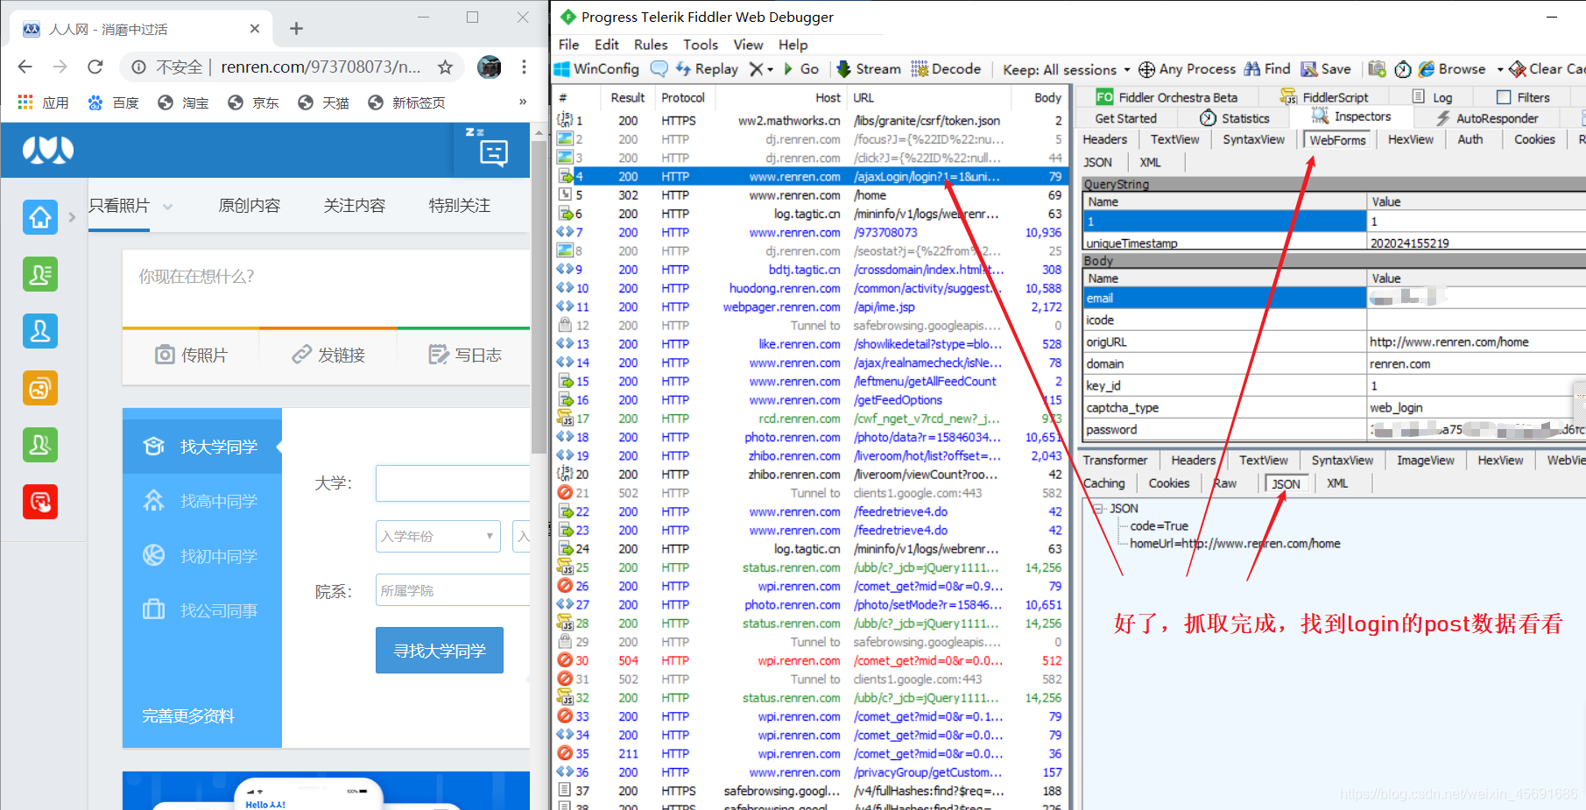Select the origURL row in Body
1586x810 pixels.
pos(1335,342)
